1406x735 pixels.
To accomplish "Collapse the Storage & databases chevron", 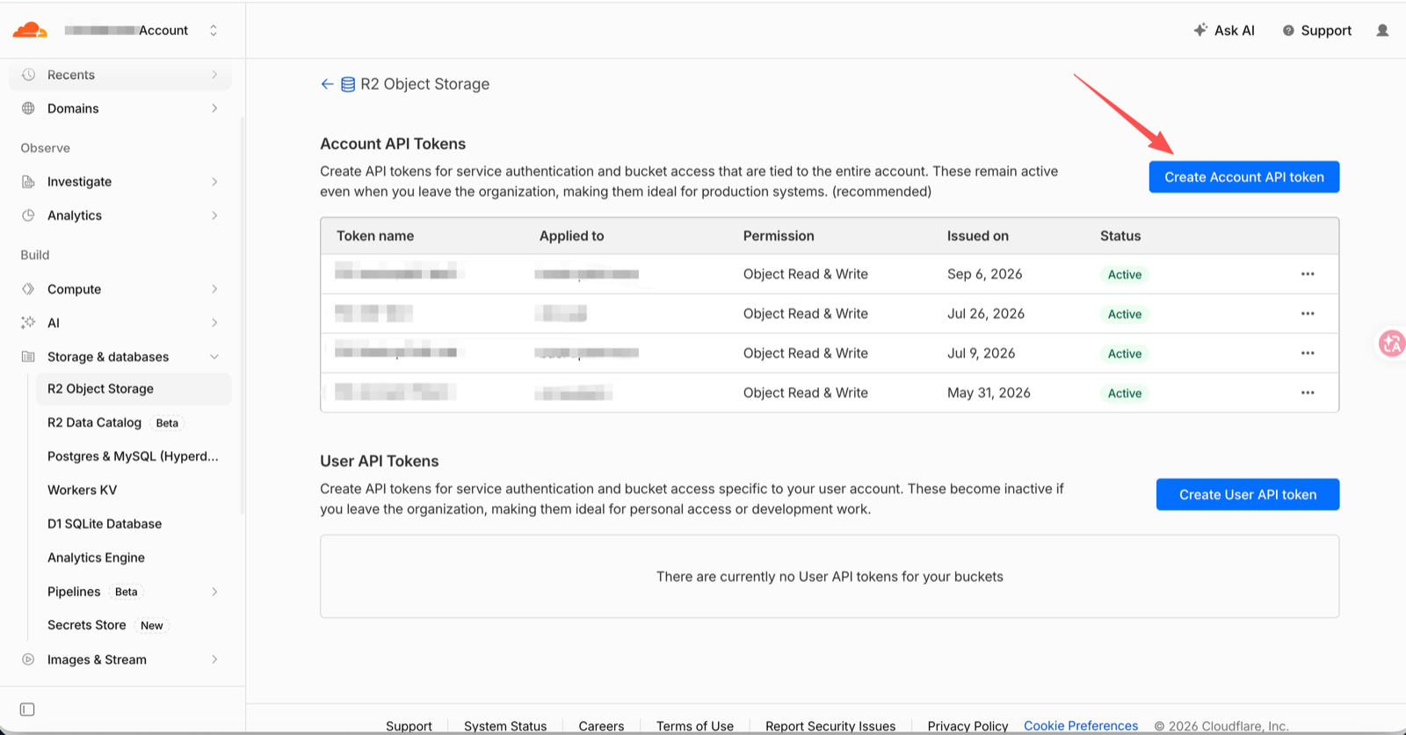I will [x=214, y=357].
